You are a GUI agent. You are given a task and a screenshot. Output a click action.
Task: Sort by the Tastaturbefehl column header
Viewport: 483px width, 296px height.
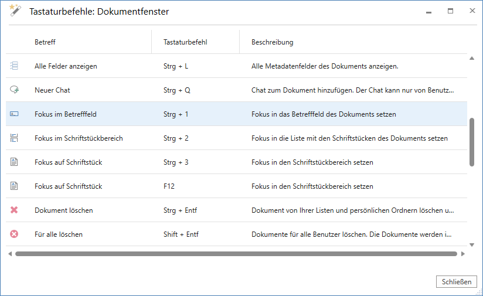tap(185, 42)
